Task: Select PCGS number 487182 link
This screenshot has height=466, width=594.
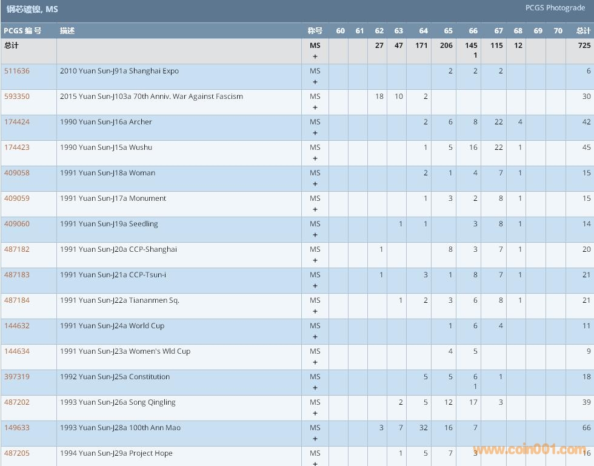Action: click(x=17, y=249)
